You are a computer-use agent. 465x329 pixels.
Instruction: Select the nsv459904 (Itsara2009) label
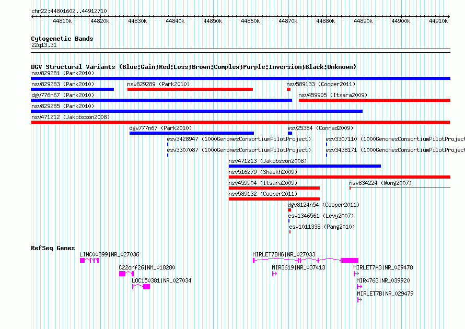click(263, 183)
